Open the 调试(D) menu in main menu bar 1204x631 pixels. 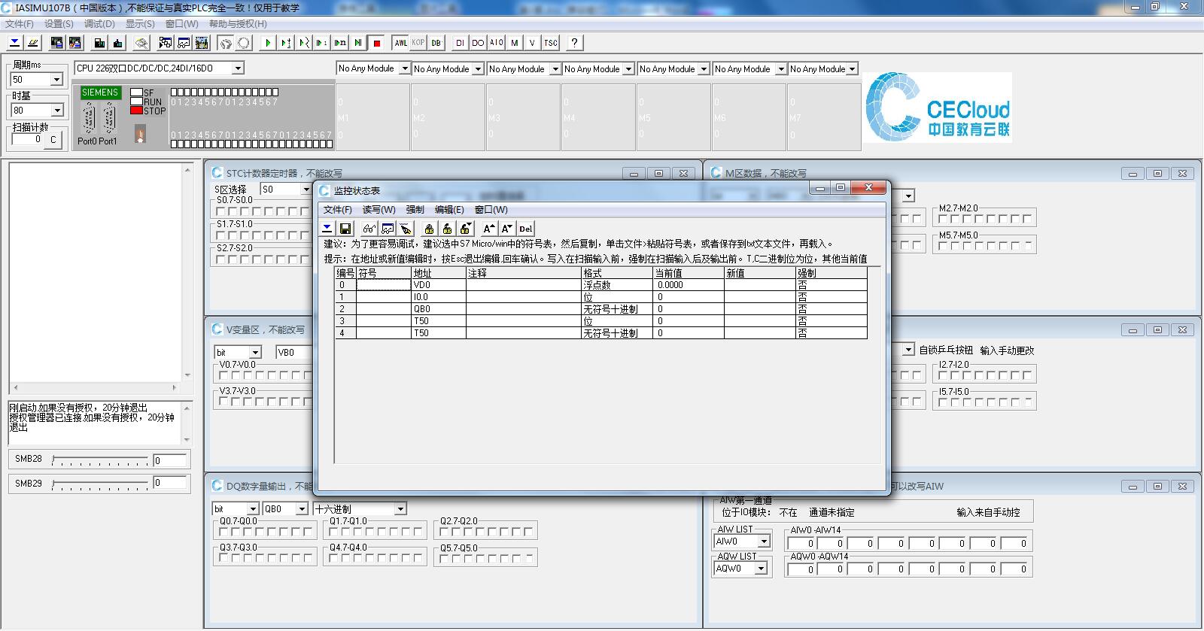[99, 23]
